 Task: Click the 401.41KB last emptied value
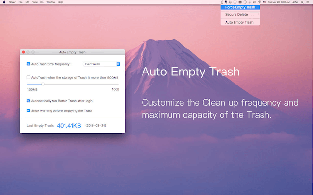(x=69, y=126)
